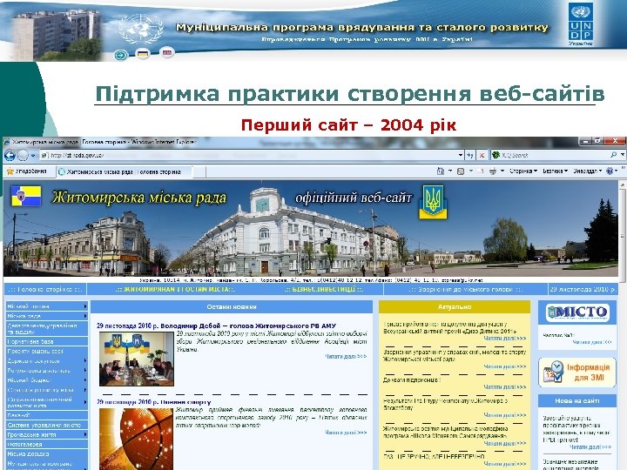Screen dimensions: 627x470
Task: Select the Житомирська міська рада browser tab
Action: pyautogui.click(x=124, y=171)
